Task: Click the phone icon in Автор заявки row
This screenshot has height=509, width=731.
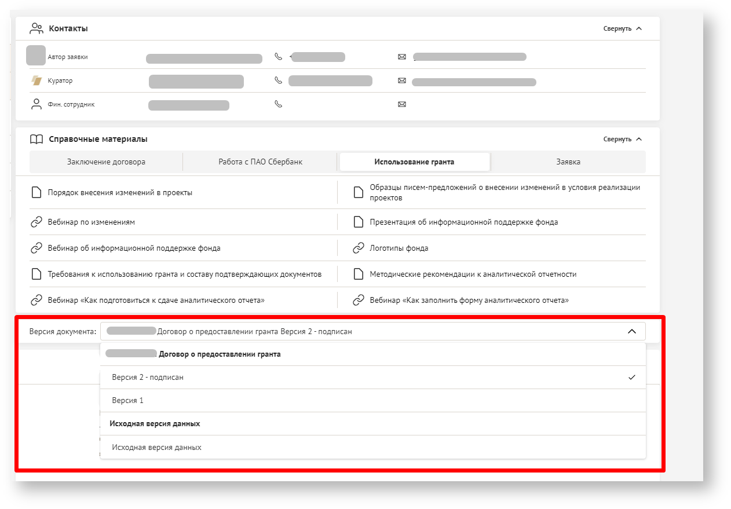Action: point(278,57)
